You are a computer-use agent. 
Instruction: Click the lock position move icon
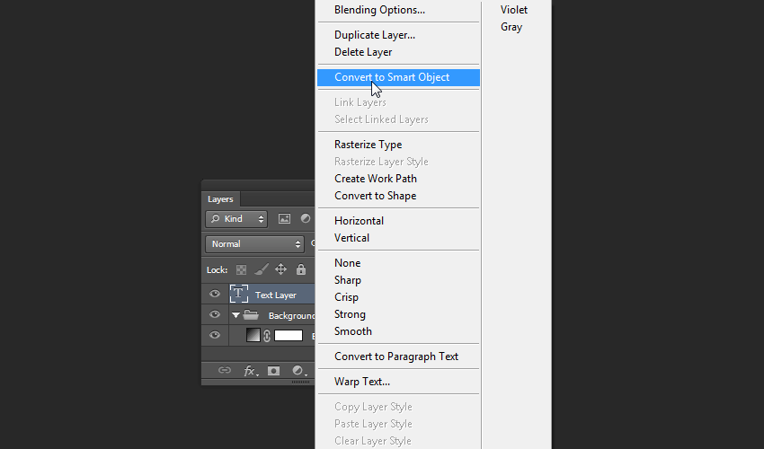[x=280, y=269]
